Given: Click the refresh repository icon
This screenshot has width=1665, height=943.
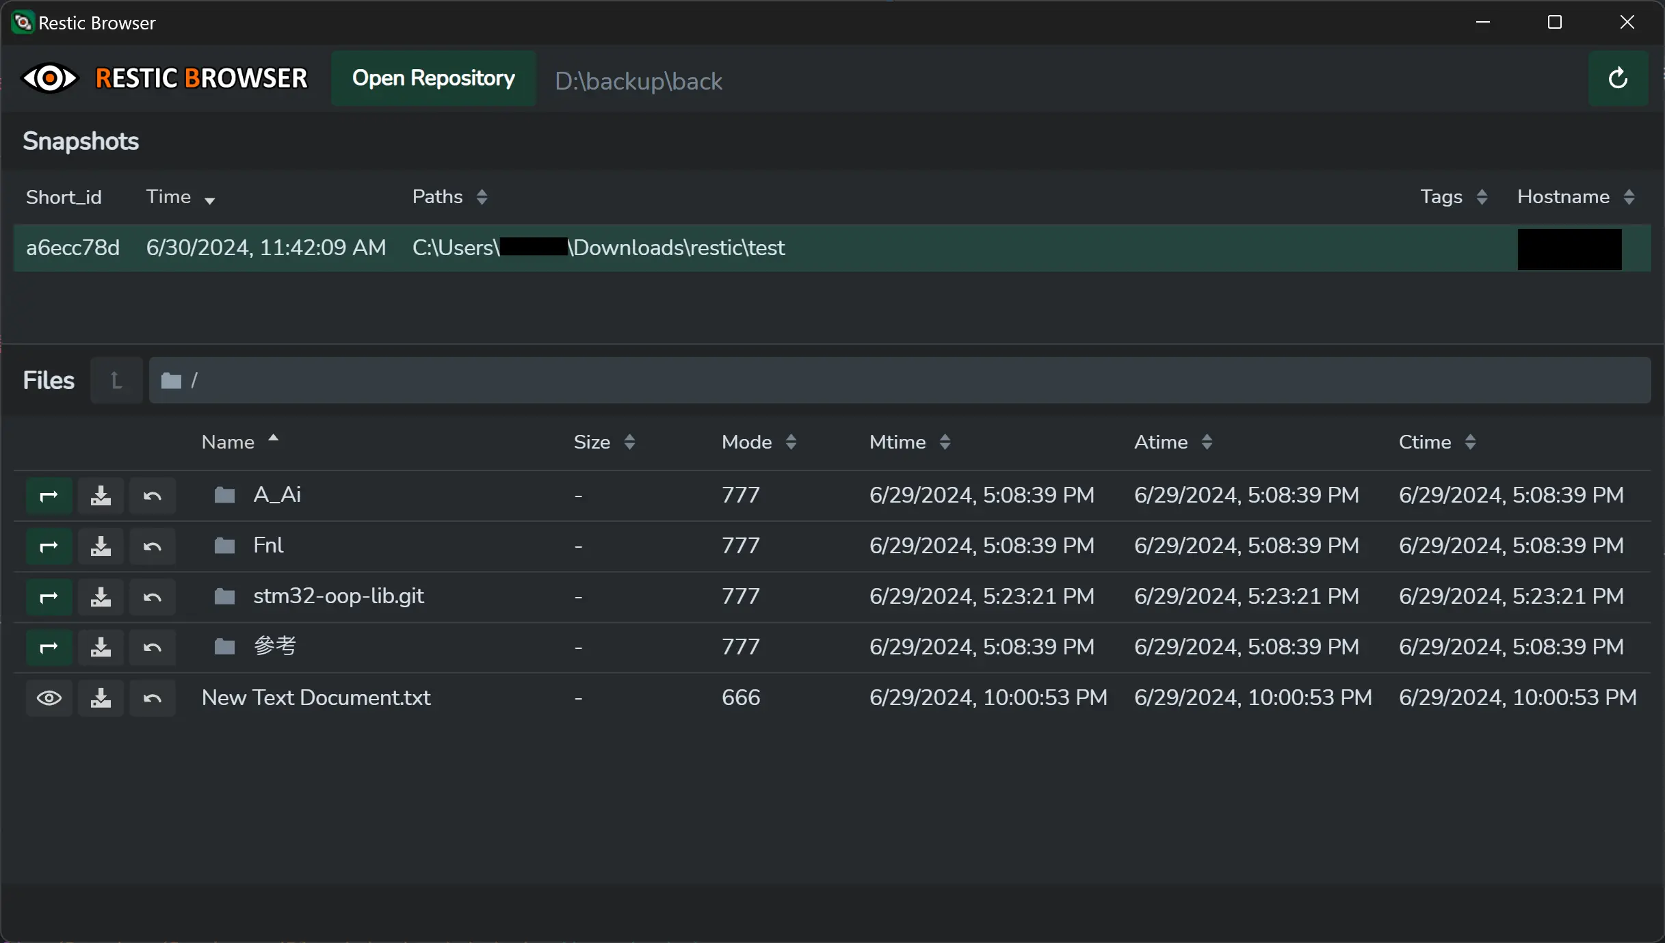Looking at the screenshot, I should pyautogui.click(x=1618, y=78).
